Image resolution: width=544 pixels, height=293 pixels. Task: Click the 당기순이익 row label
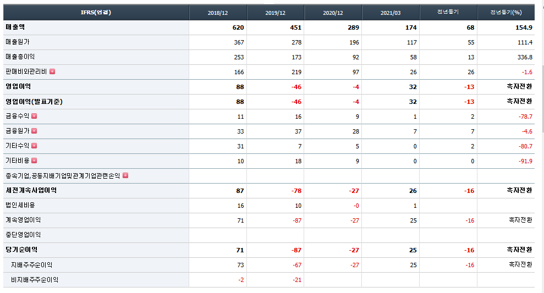pyautogui.click(x=21, y=250)
